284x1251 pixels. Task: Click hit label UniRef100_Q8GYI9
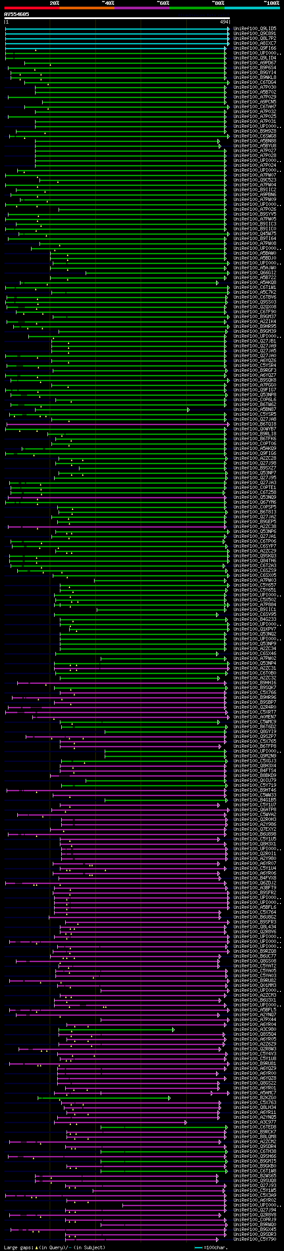pyautogui.click(x=255, y=731)
